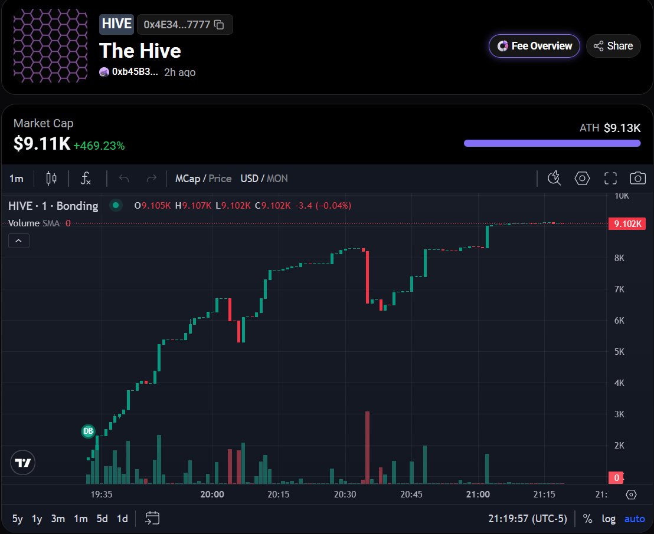This screenshot has width=654, height=534.
Task: Select the 5d time range
Action: coord(102,519)
